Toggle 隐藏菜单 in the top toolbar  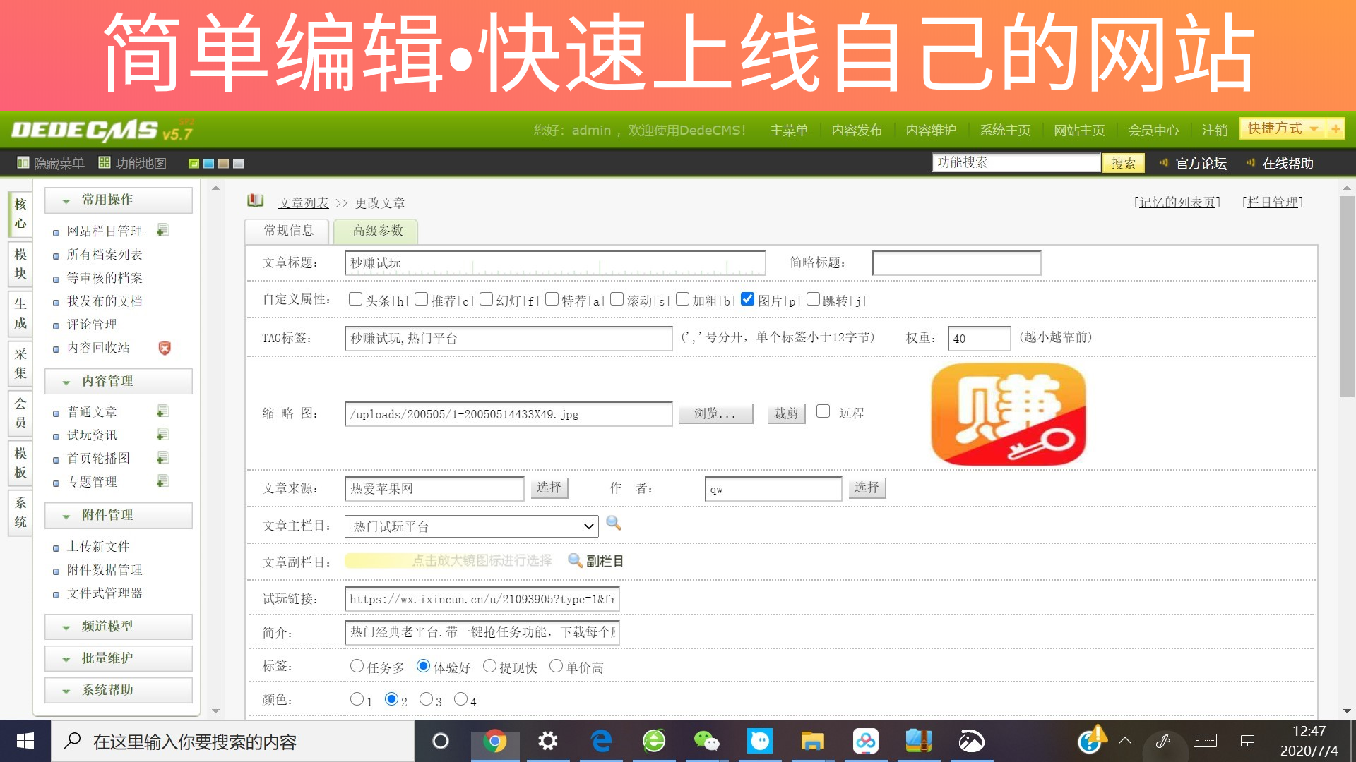tap(50, 163)
